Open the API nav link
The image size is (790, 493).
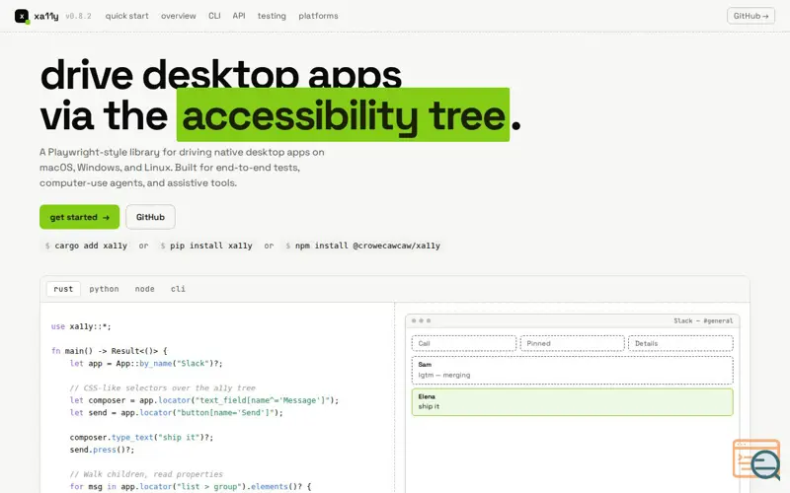click(239, 16)
